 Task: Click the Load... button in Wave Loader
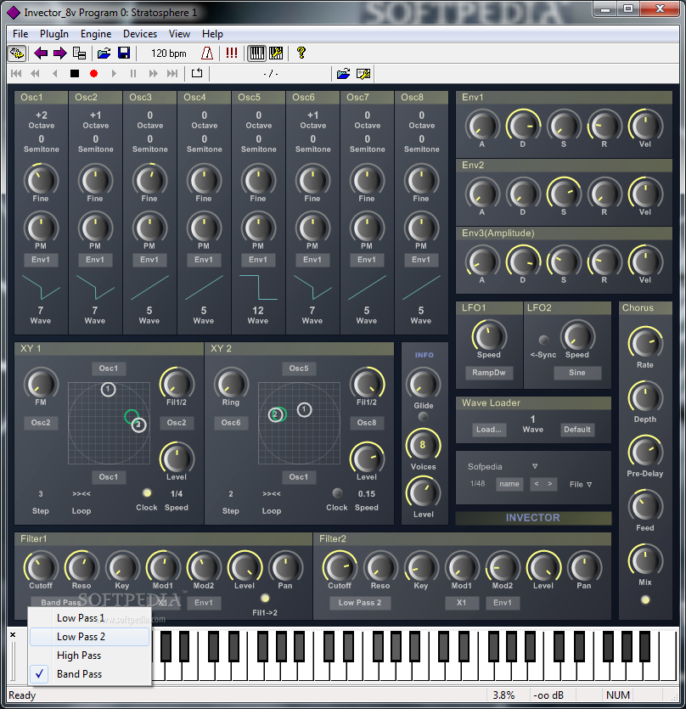click(x=488, y=430)
